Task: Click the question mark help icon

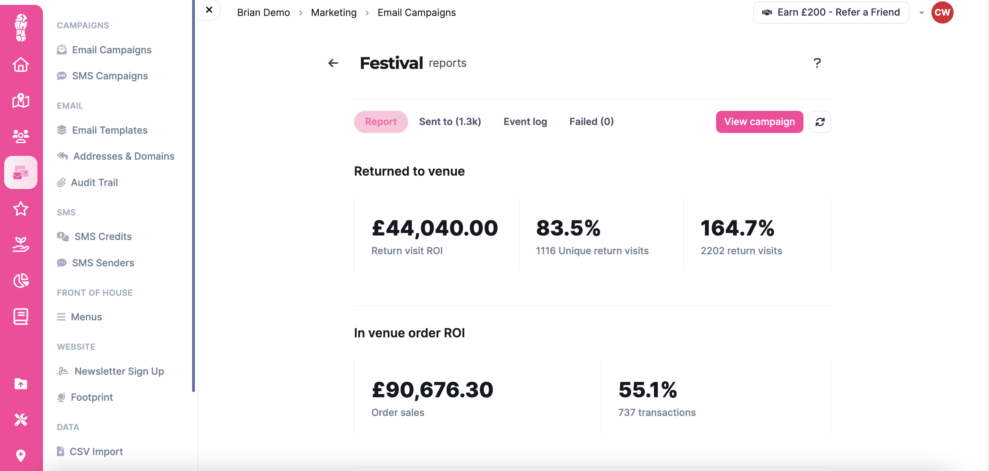Action: [817, 63]
